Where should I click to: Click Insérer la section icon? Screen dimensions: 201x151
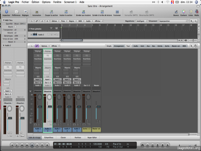tap(66, 12)
